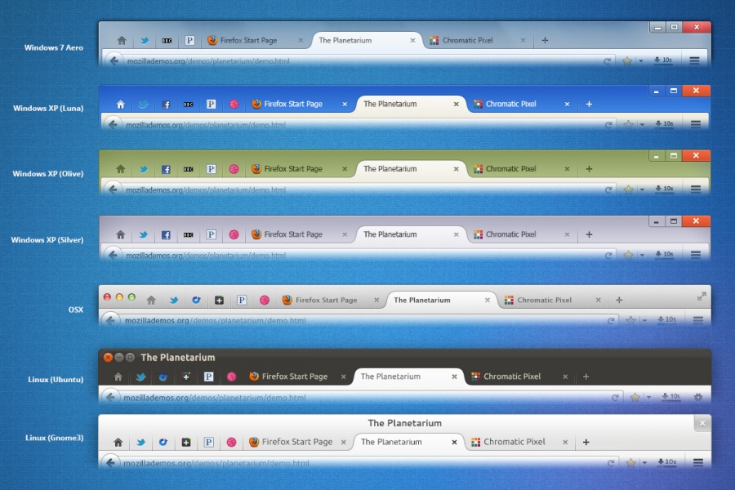Select the Firefox Start Page tab on Aero
This screenshot has width=735, height=490.
point(249,39)
